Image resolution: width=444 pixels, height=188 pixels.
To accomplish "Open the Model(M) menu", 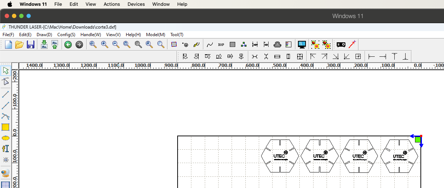I will 155,35.
